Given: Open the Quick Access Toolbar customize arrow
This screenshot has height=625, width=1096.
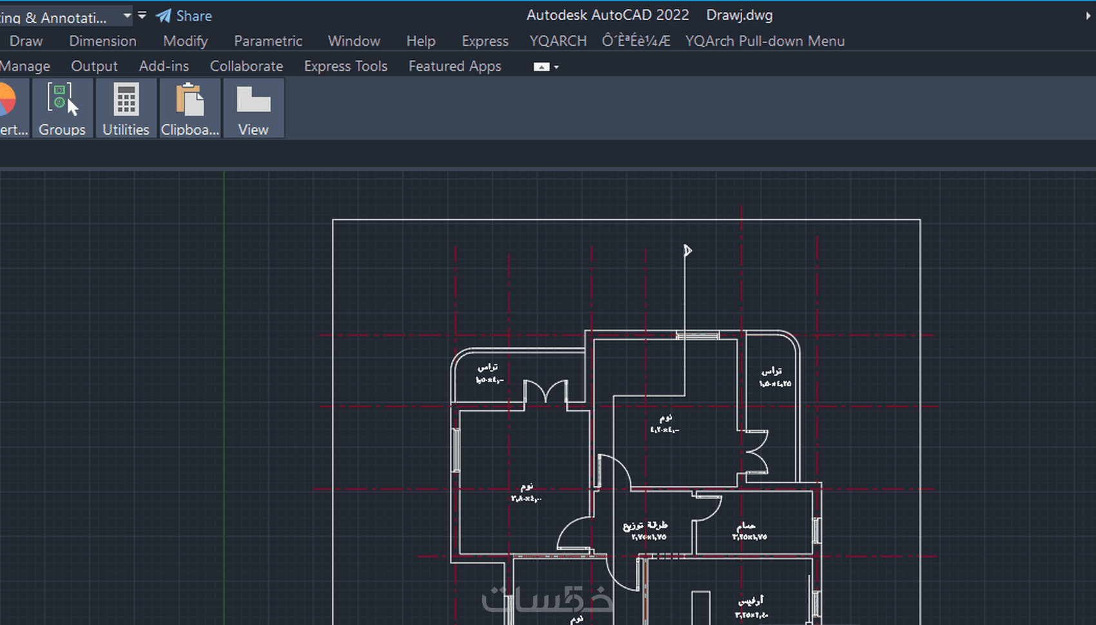Looking at the screenshot, I should click(142, 15).
